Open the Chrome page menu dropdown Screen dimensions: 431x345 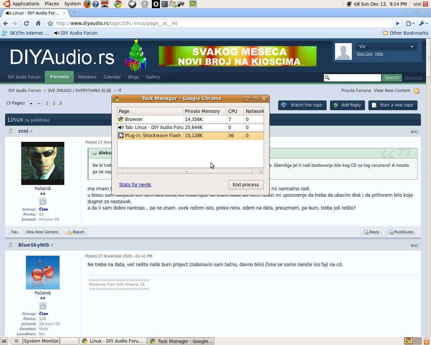click(410, 23)
